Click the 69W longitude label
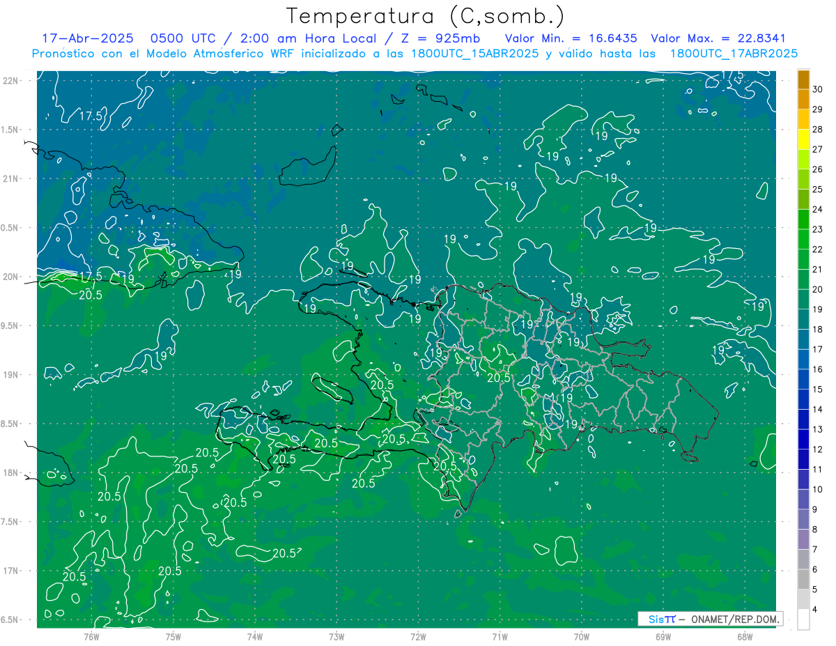This screenshot has height=646, width=836. tap(663, 636)
